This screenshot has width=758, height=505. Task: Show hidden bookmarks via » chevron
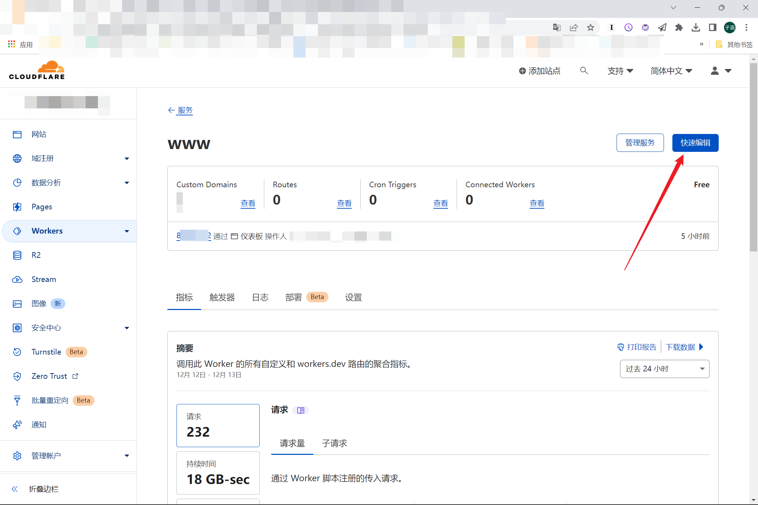[702, 44]
